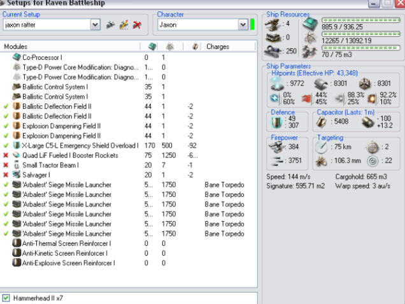This screenshot has height=304, width=405.
Task: Select the Anti-Kinetic Screen Reinforcer I row
Action: 129,253
